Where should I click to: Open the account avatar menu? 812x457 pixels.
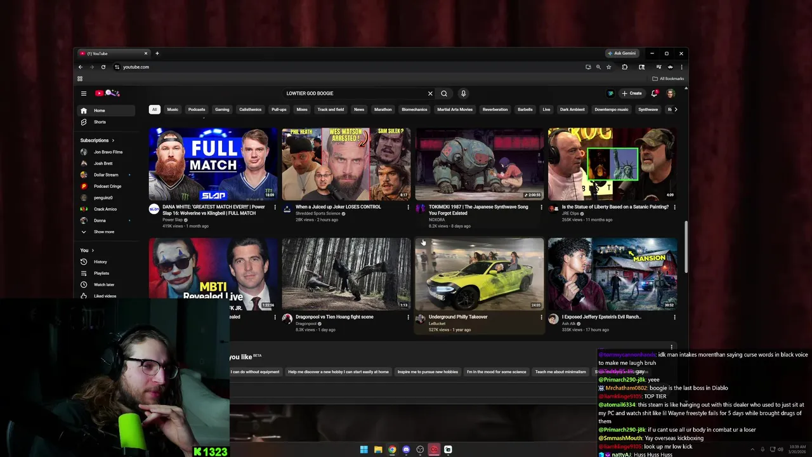pyautogui.click(x=671, y=93)
